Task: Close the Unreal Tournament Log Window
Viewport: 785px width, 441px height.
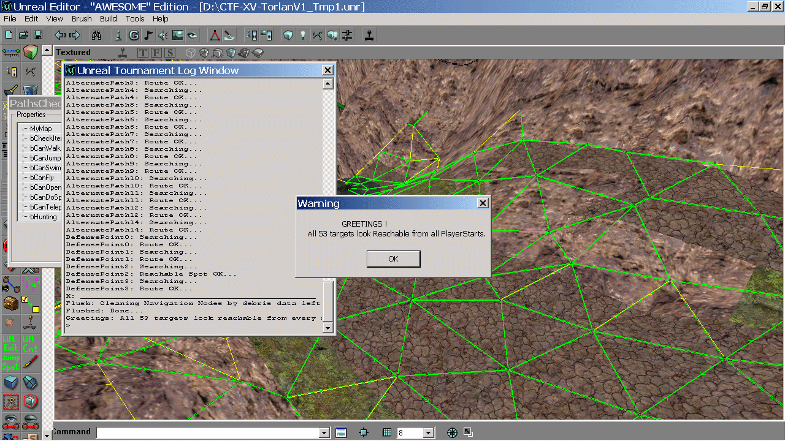Action: click(x=327, y=70)
